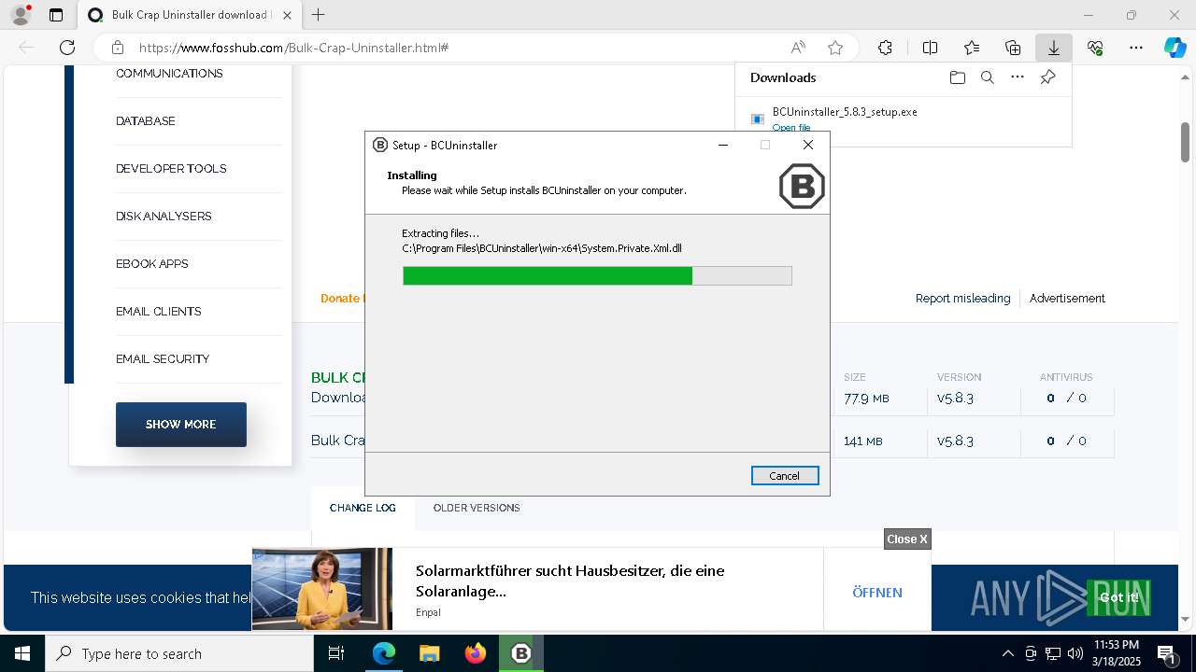Click the page vertical scrollbar thumb
This screenshot has height=672, width=1196.
[1185, 141]
